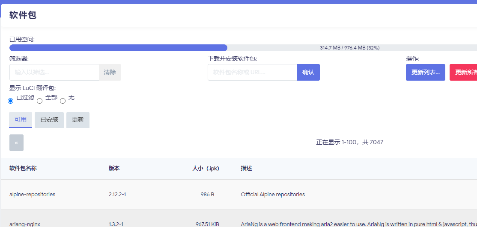The image size is (477, 227).
Task: Click the used space progress bar
Action: click(243, 48)
